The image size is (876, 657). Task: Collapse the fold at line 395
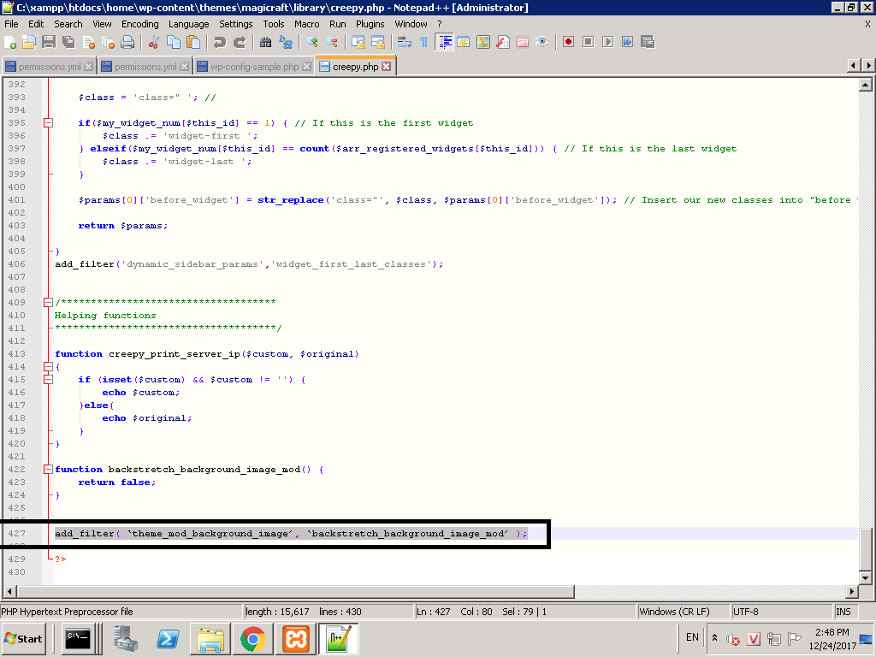coord(48,123)
